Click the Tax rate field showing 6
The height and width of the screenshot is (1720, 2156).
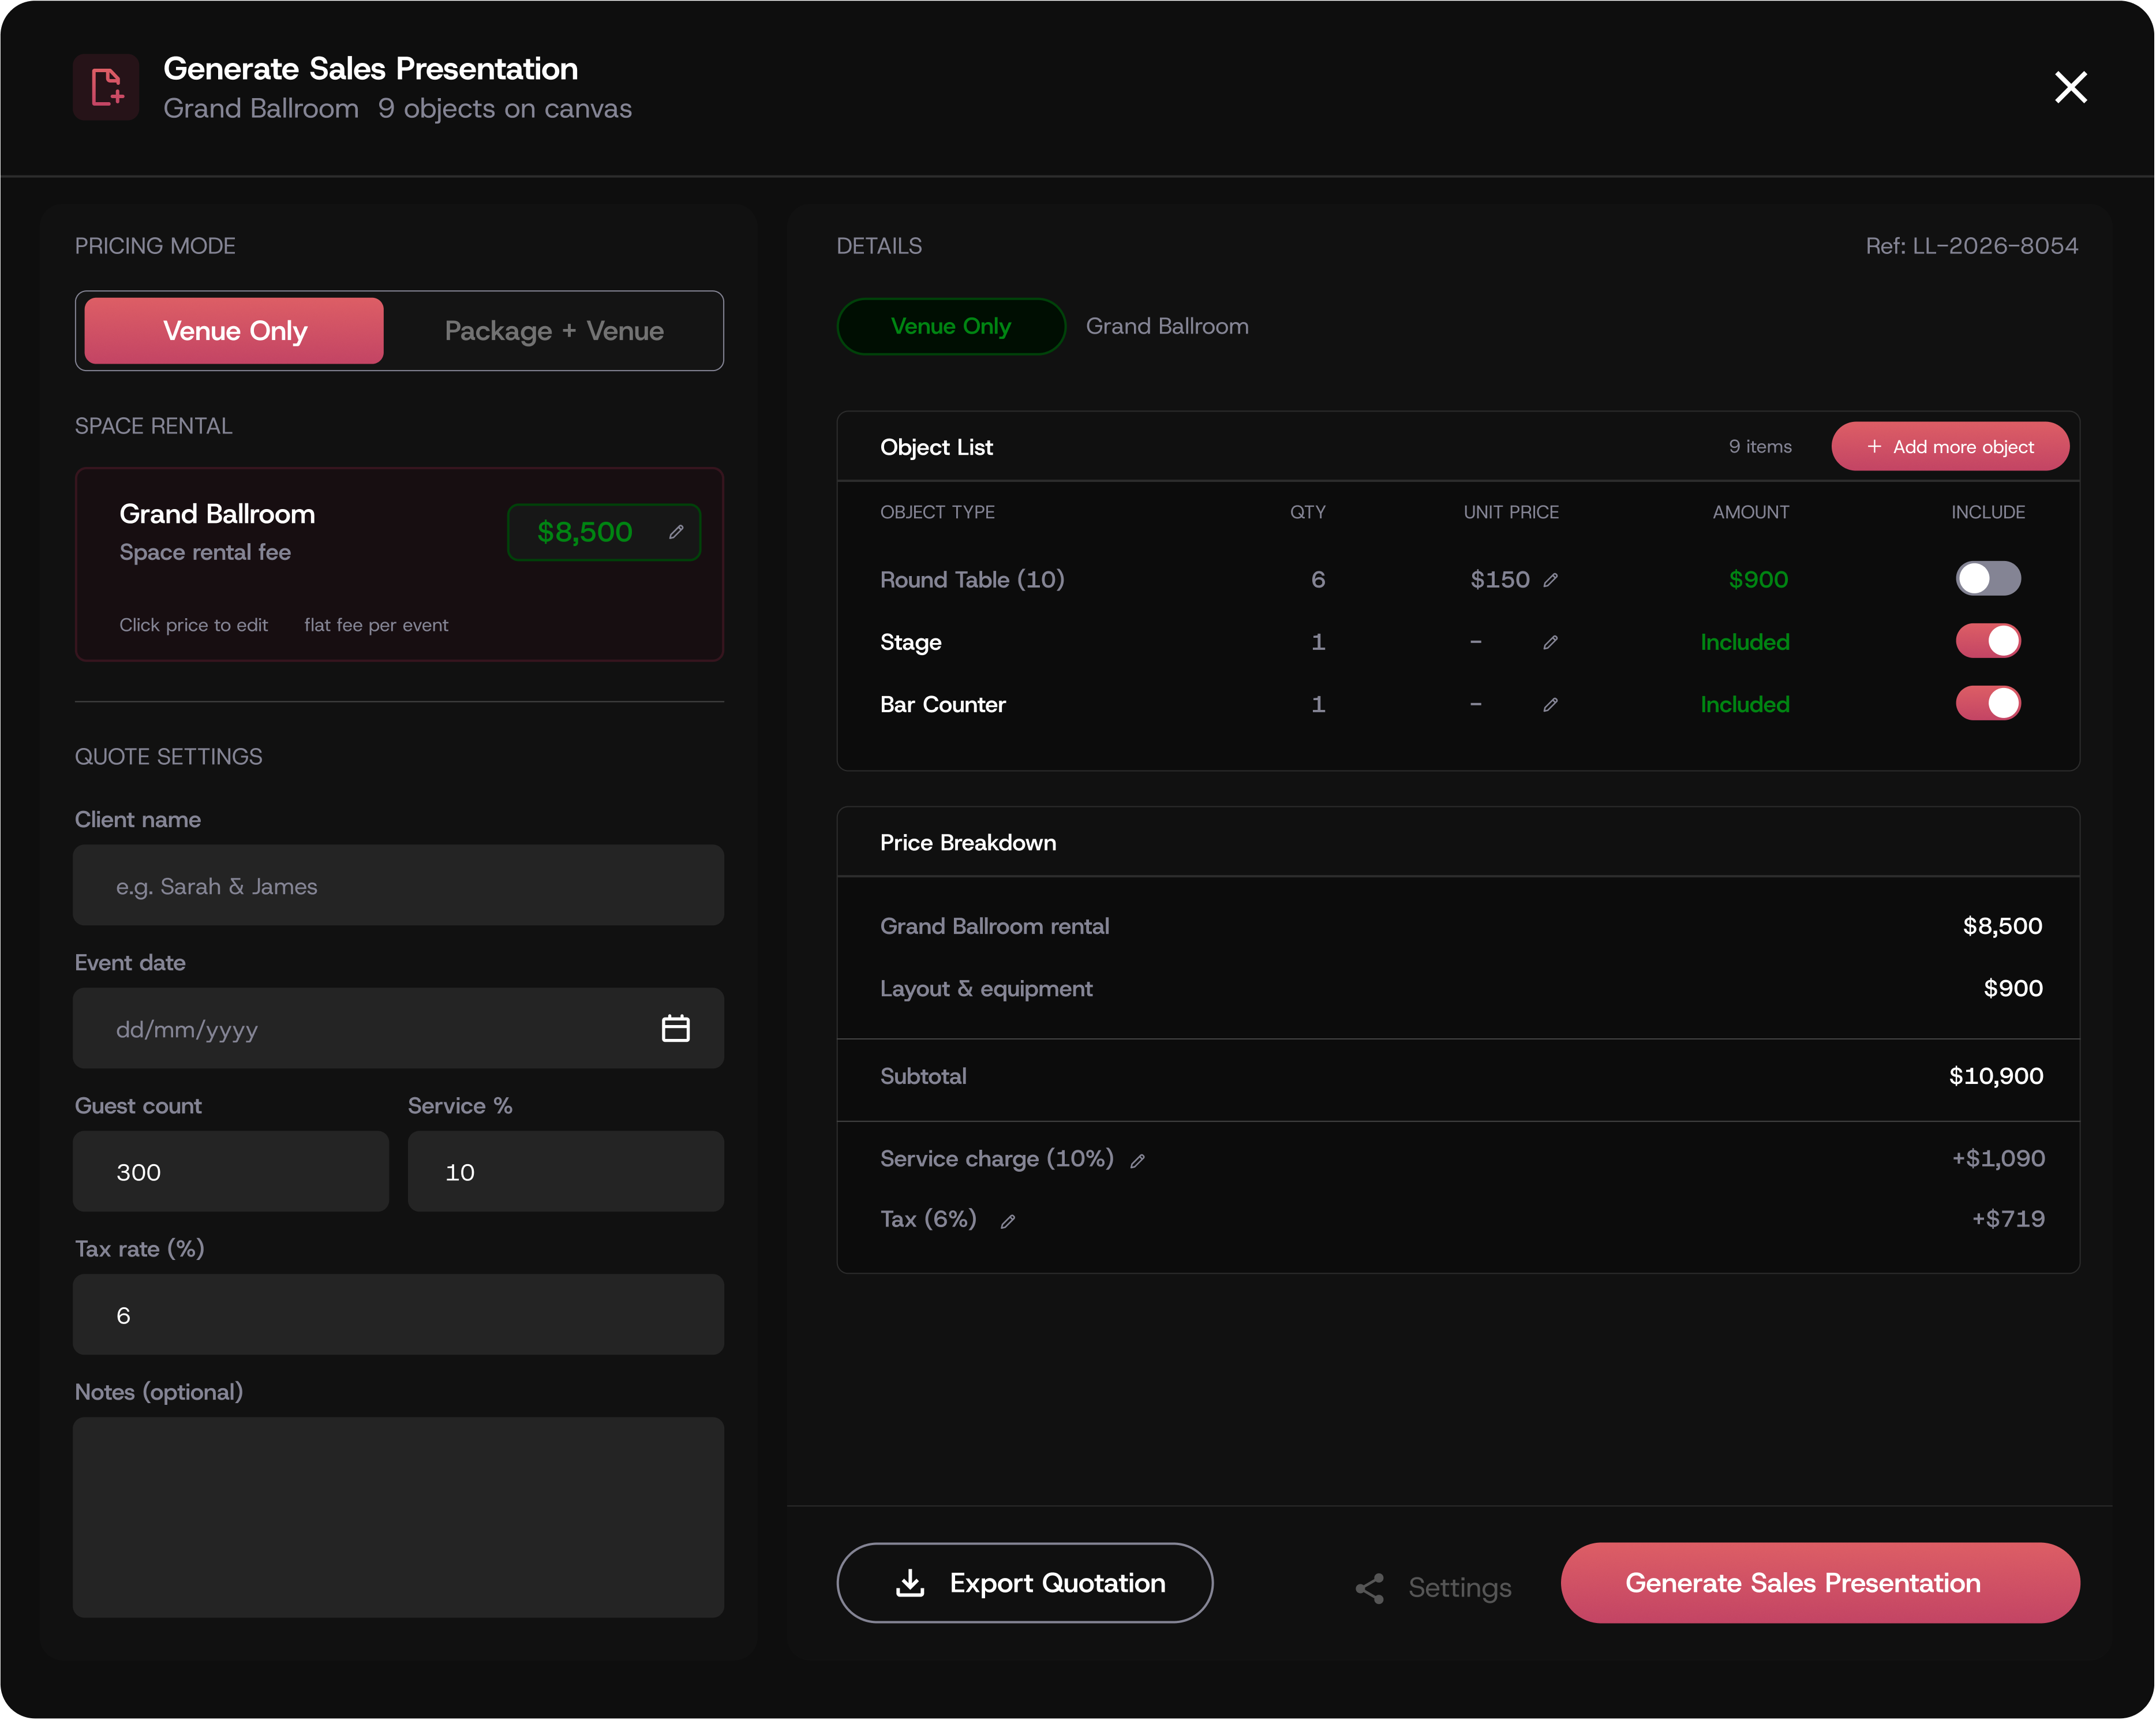(398, 1315)
